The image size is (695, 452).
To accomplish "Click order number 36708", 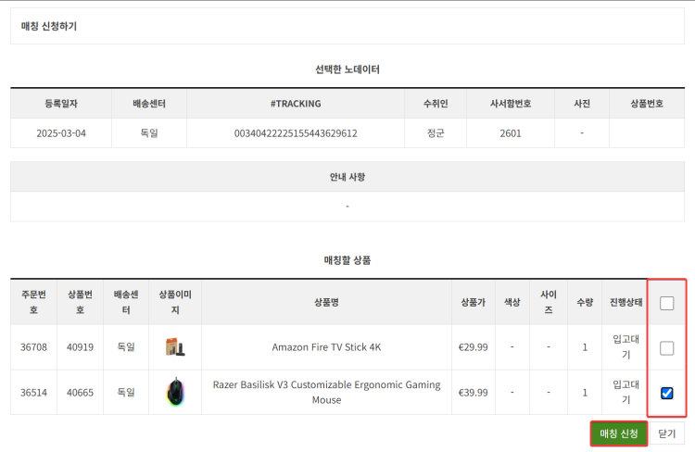I will click(33, 348).
